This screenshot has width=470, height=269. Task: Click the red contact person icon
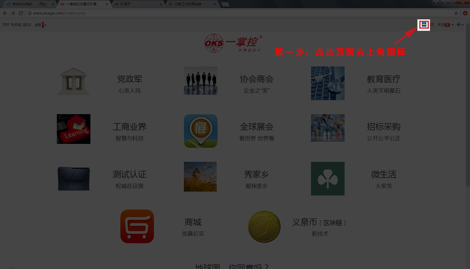click(x=432, y=25)
